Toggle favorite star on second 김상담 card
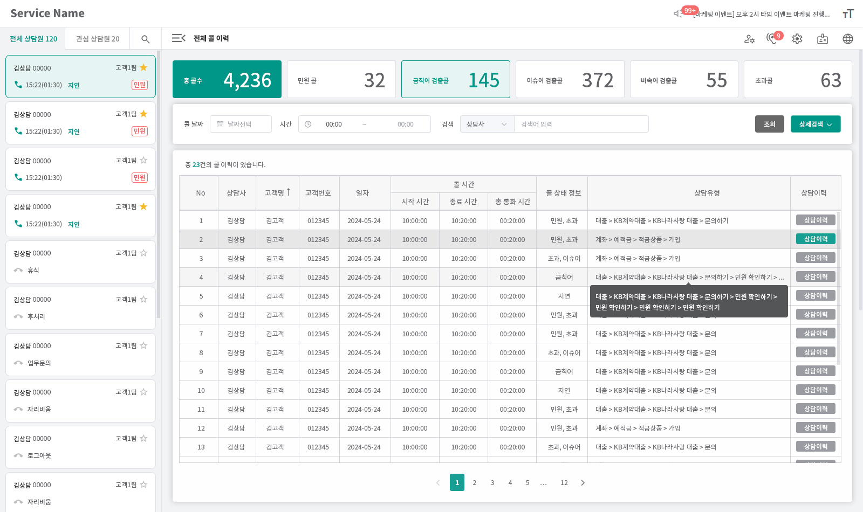This screenshot has width=863, height=512. point(143,114)
